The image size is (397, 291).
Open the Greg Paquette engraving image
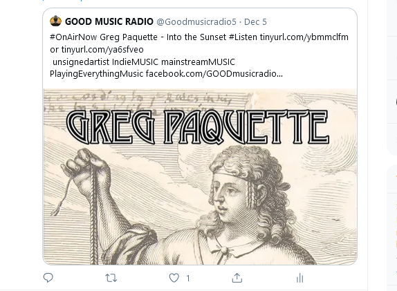point(200,177)
